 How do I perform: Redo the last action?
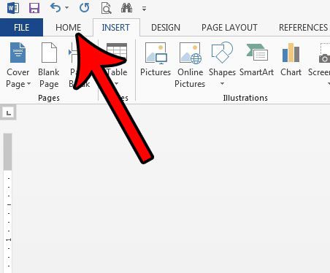tap(85, 8)
